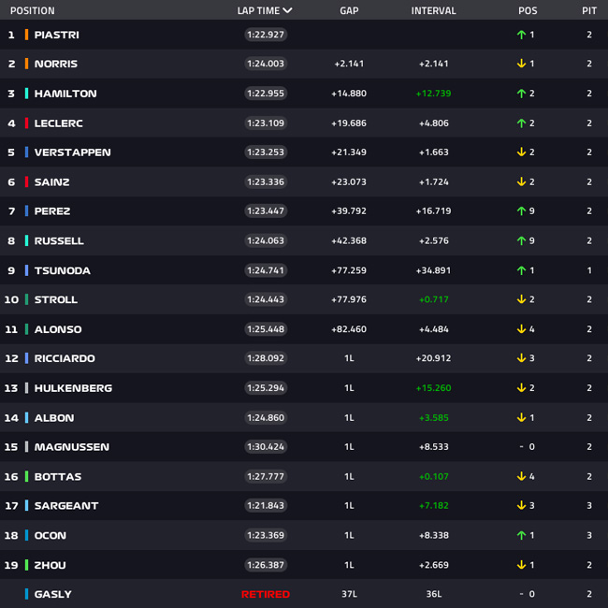Click the POSITION column header
Image resolution: width=608 pixels, height=608 pixels.
tap(33, 10)
